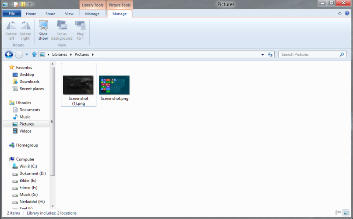
Task: Expand the arrow after Libraries breadcrumb
Action: (71, 55)
